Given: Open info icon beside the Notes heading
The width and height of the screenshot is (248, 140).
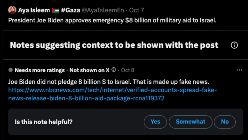Looking at the screenshot, I should (x=234, y=45).
